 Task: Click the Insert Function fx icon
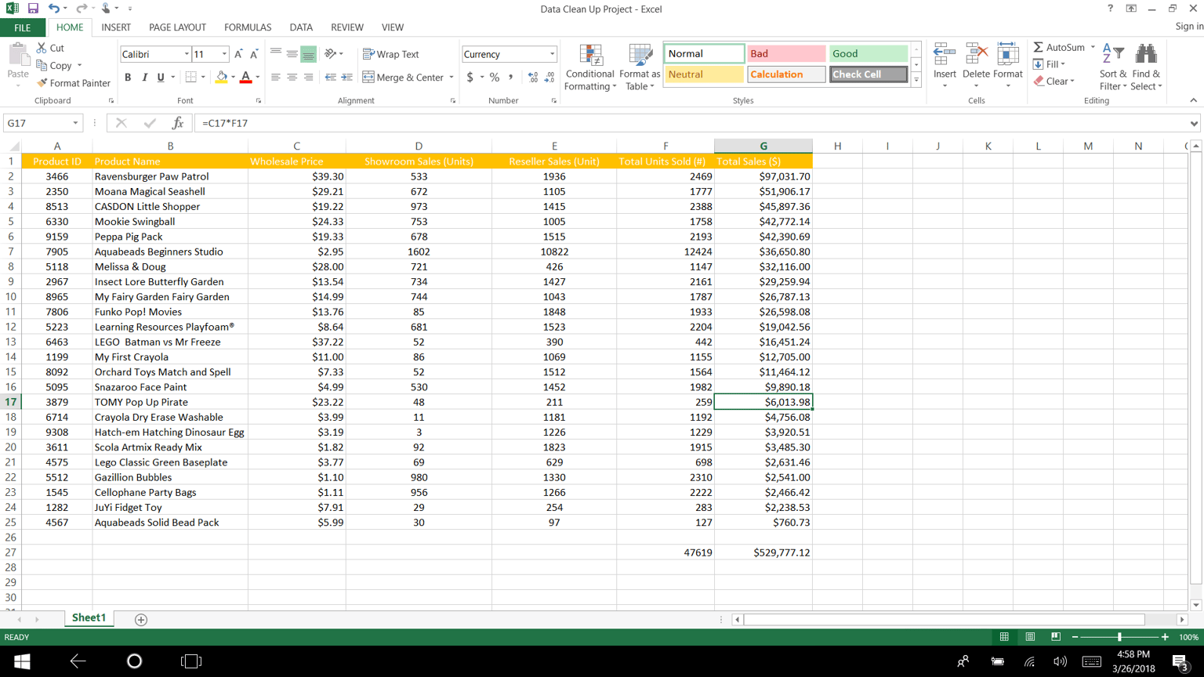[x=178, y=123]
